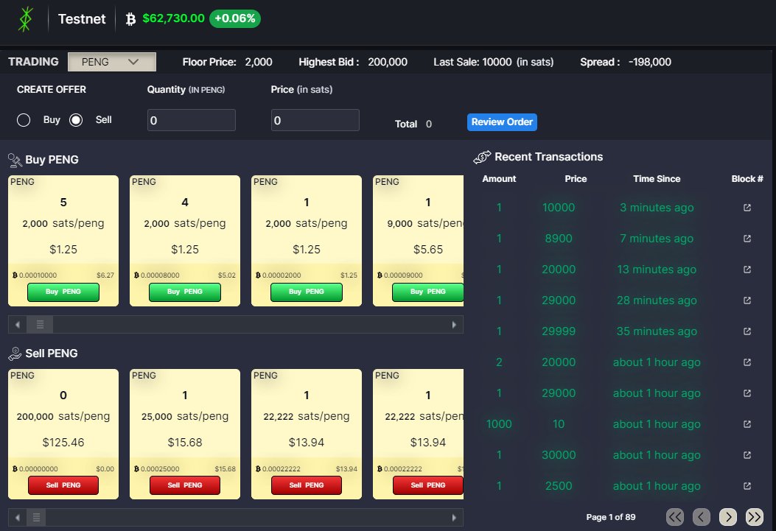Click the Buy PENG horizontal scrollbar thumb
Viewport: 776px width, 531px height.
40,325
